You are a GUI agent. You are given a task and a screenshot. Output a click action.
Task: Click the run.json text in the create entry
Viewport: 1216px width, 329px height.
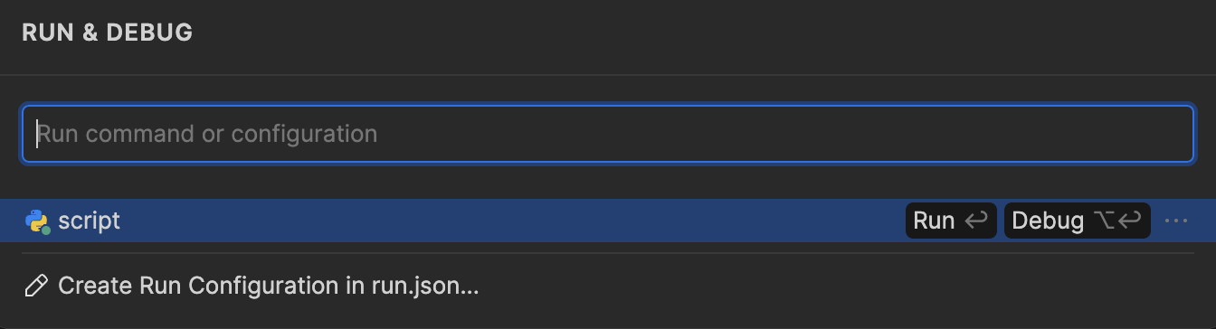[424, 287]
